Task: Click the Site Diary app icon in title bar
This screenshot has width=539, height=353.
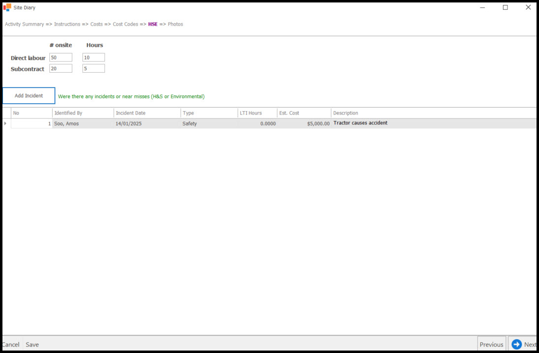Action: (x=7, y=8)
